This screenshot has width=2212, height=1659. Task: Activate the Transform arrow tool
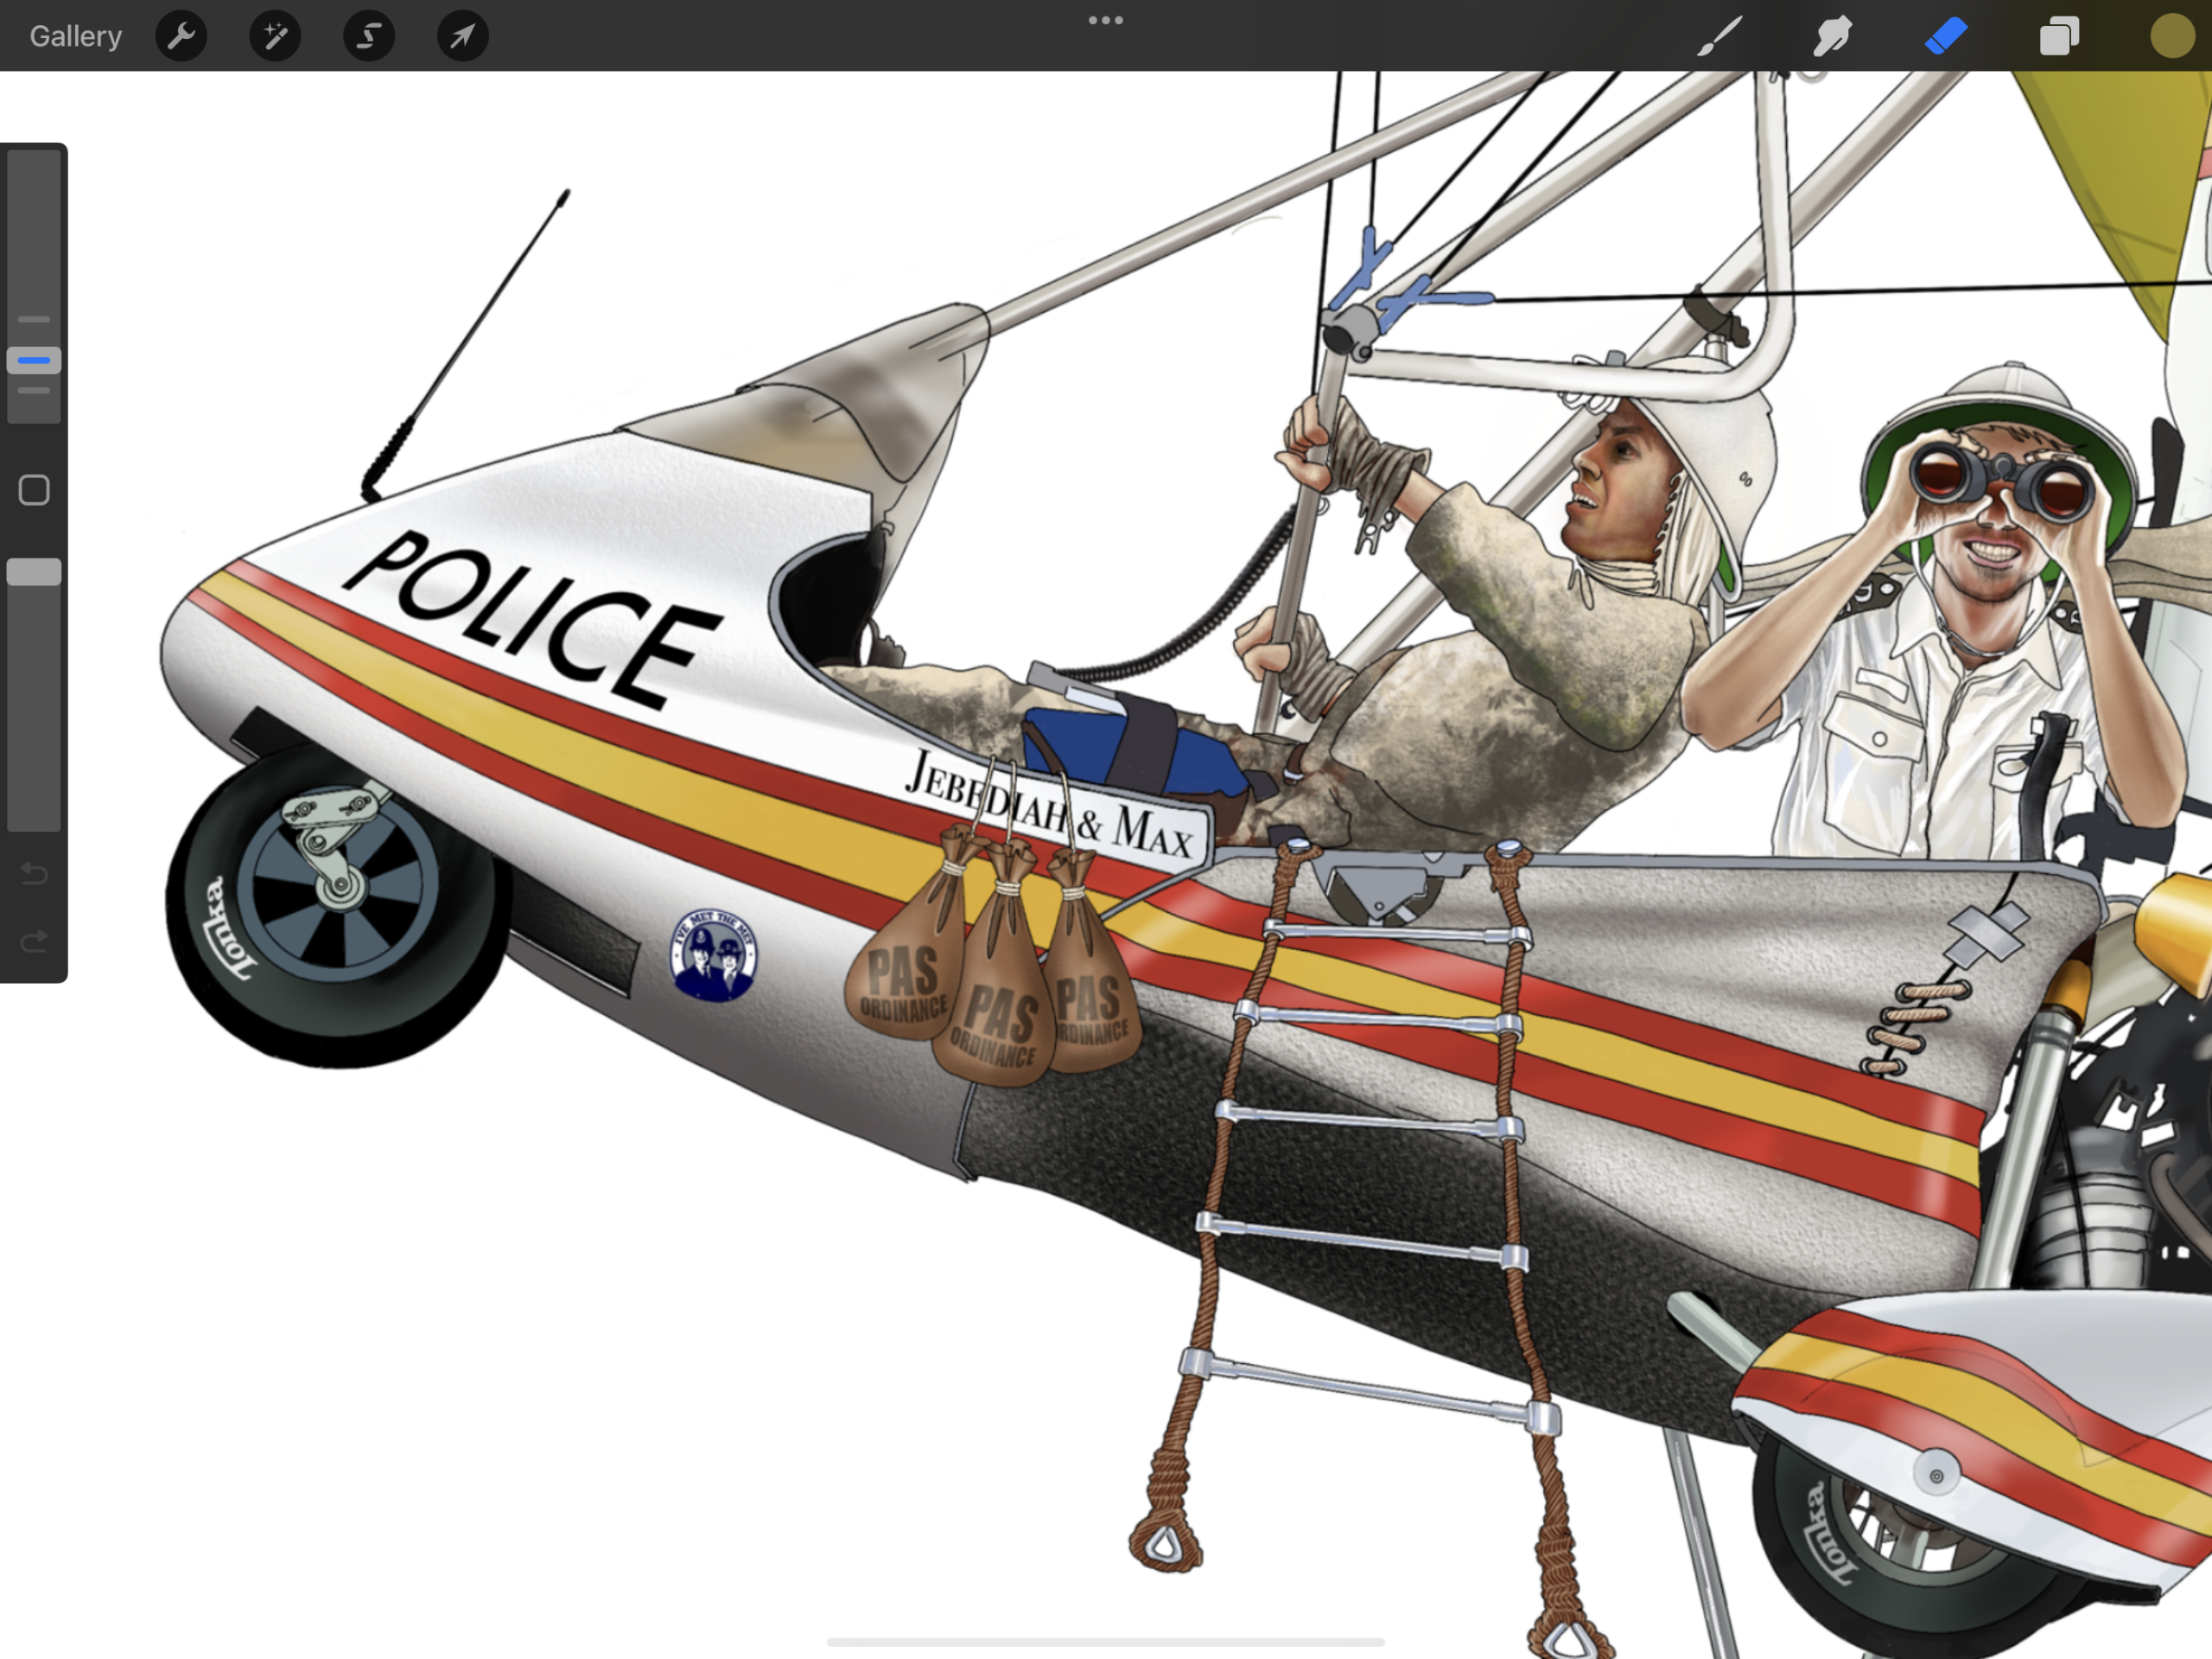point(462,36)
